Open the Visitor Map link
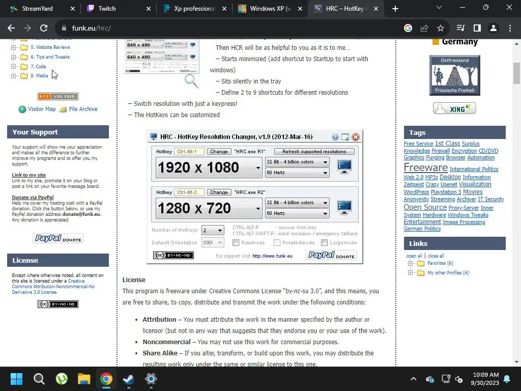Screen dimensions: 521x391 [42, 109]
